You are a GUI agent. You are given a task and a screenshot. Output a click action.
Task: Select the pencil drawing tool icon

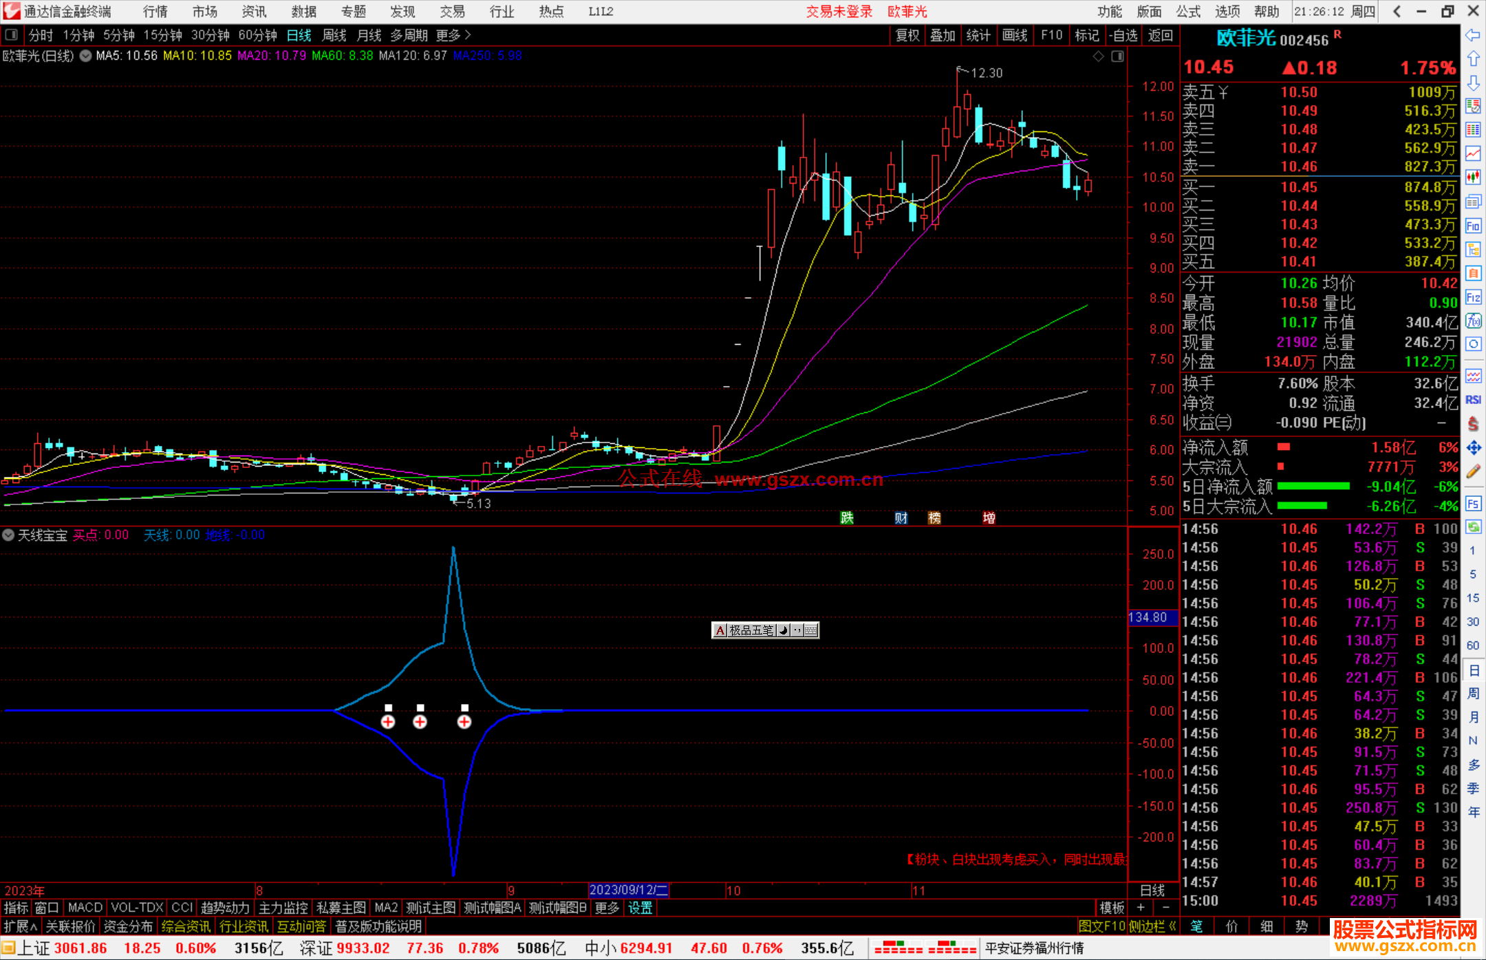coord(1473,471)
